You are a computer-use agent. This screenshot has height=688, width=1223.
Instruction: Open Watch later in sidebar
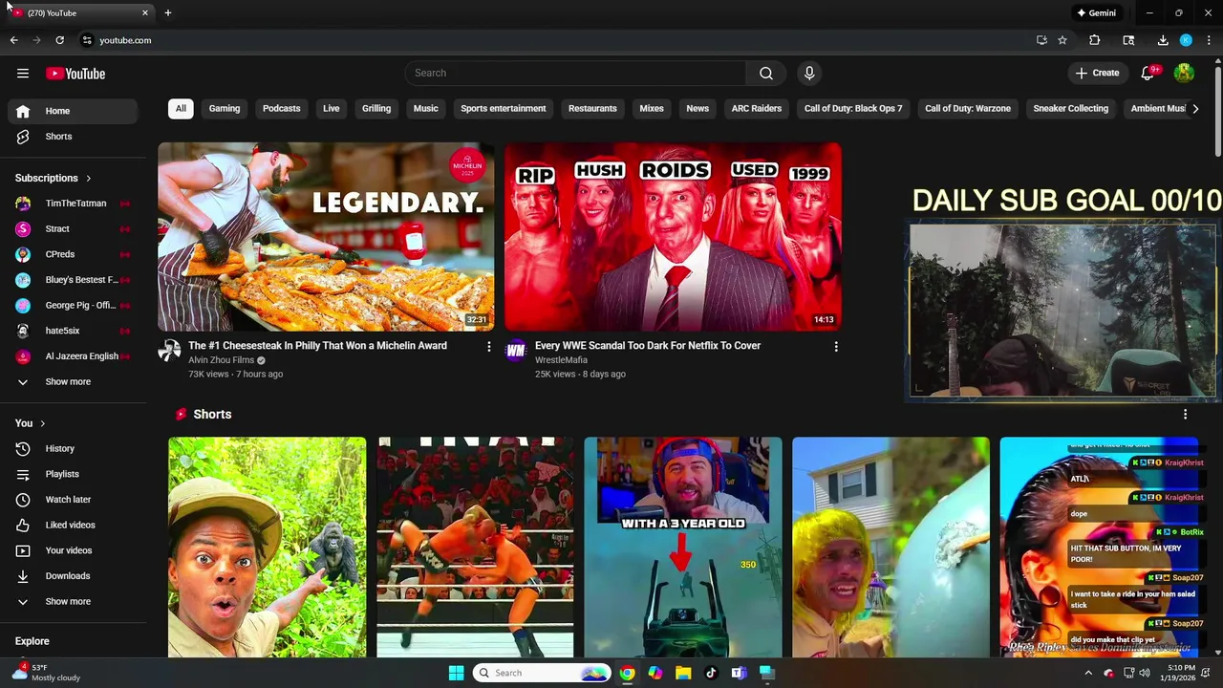[x=73, y=500]
